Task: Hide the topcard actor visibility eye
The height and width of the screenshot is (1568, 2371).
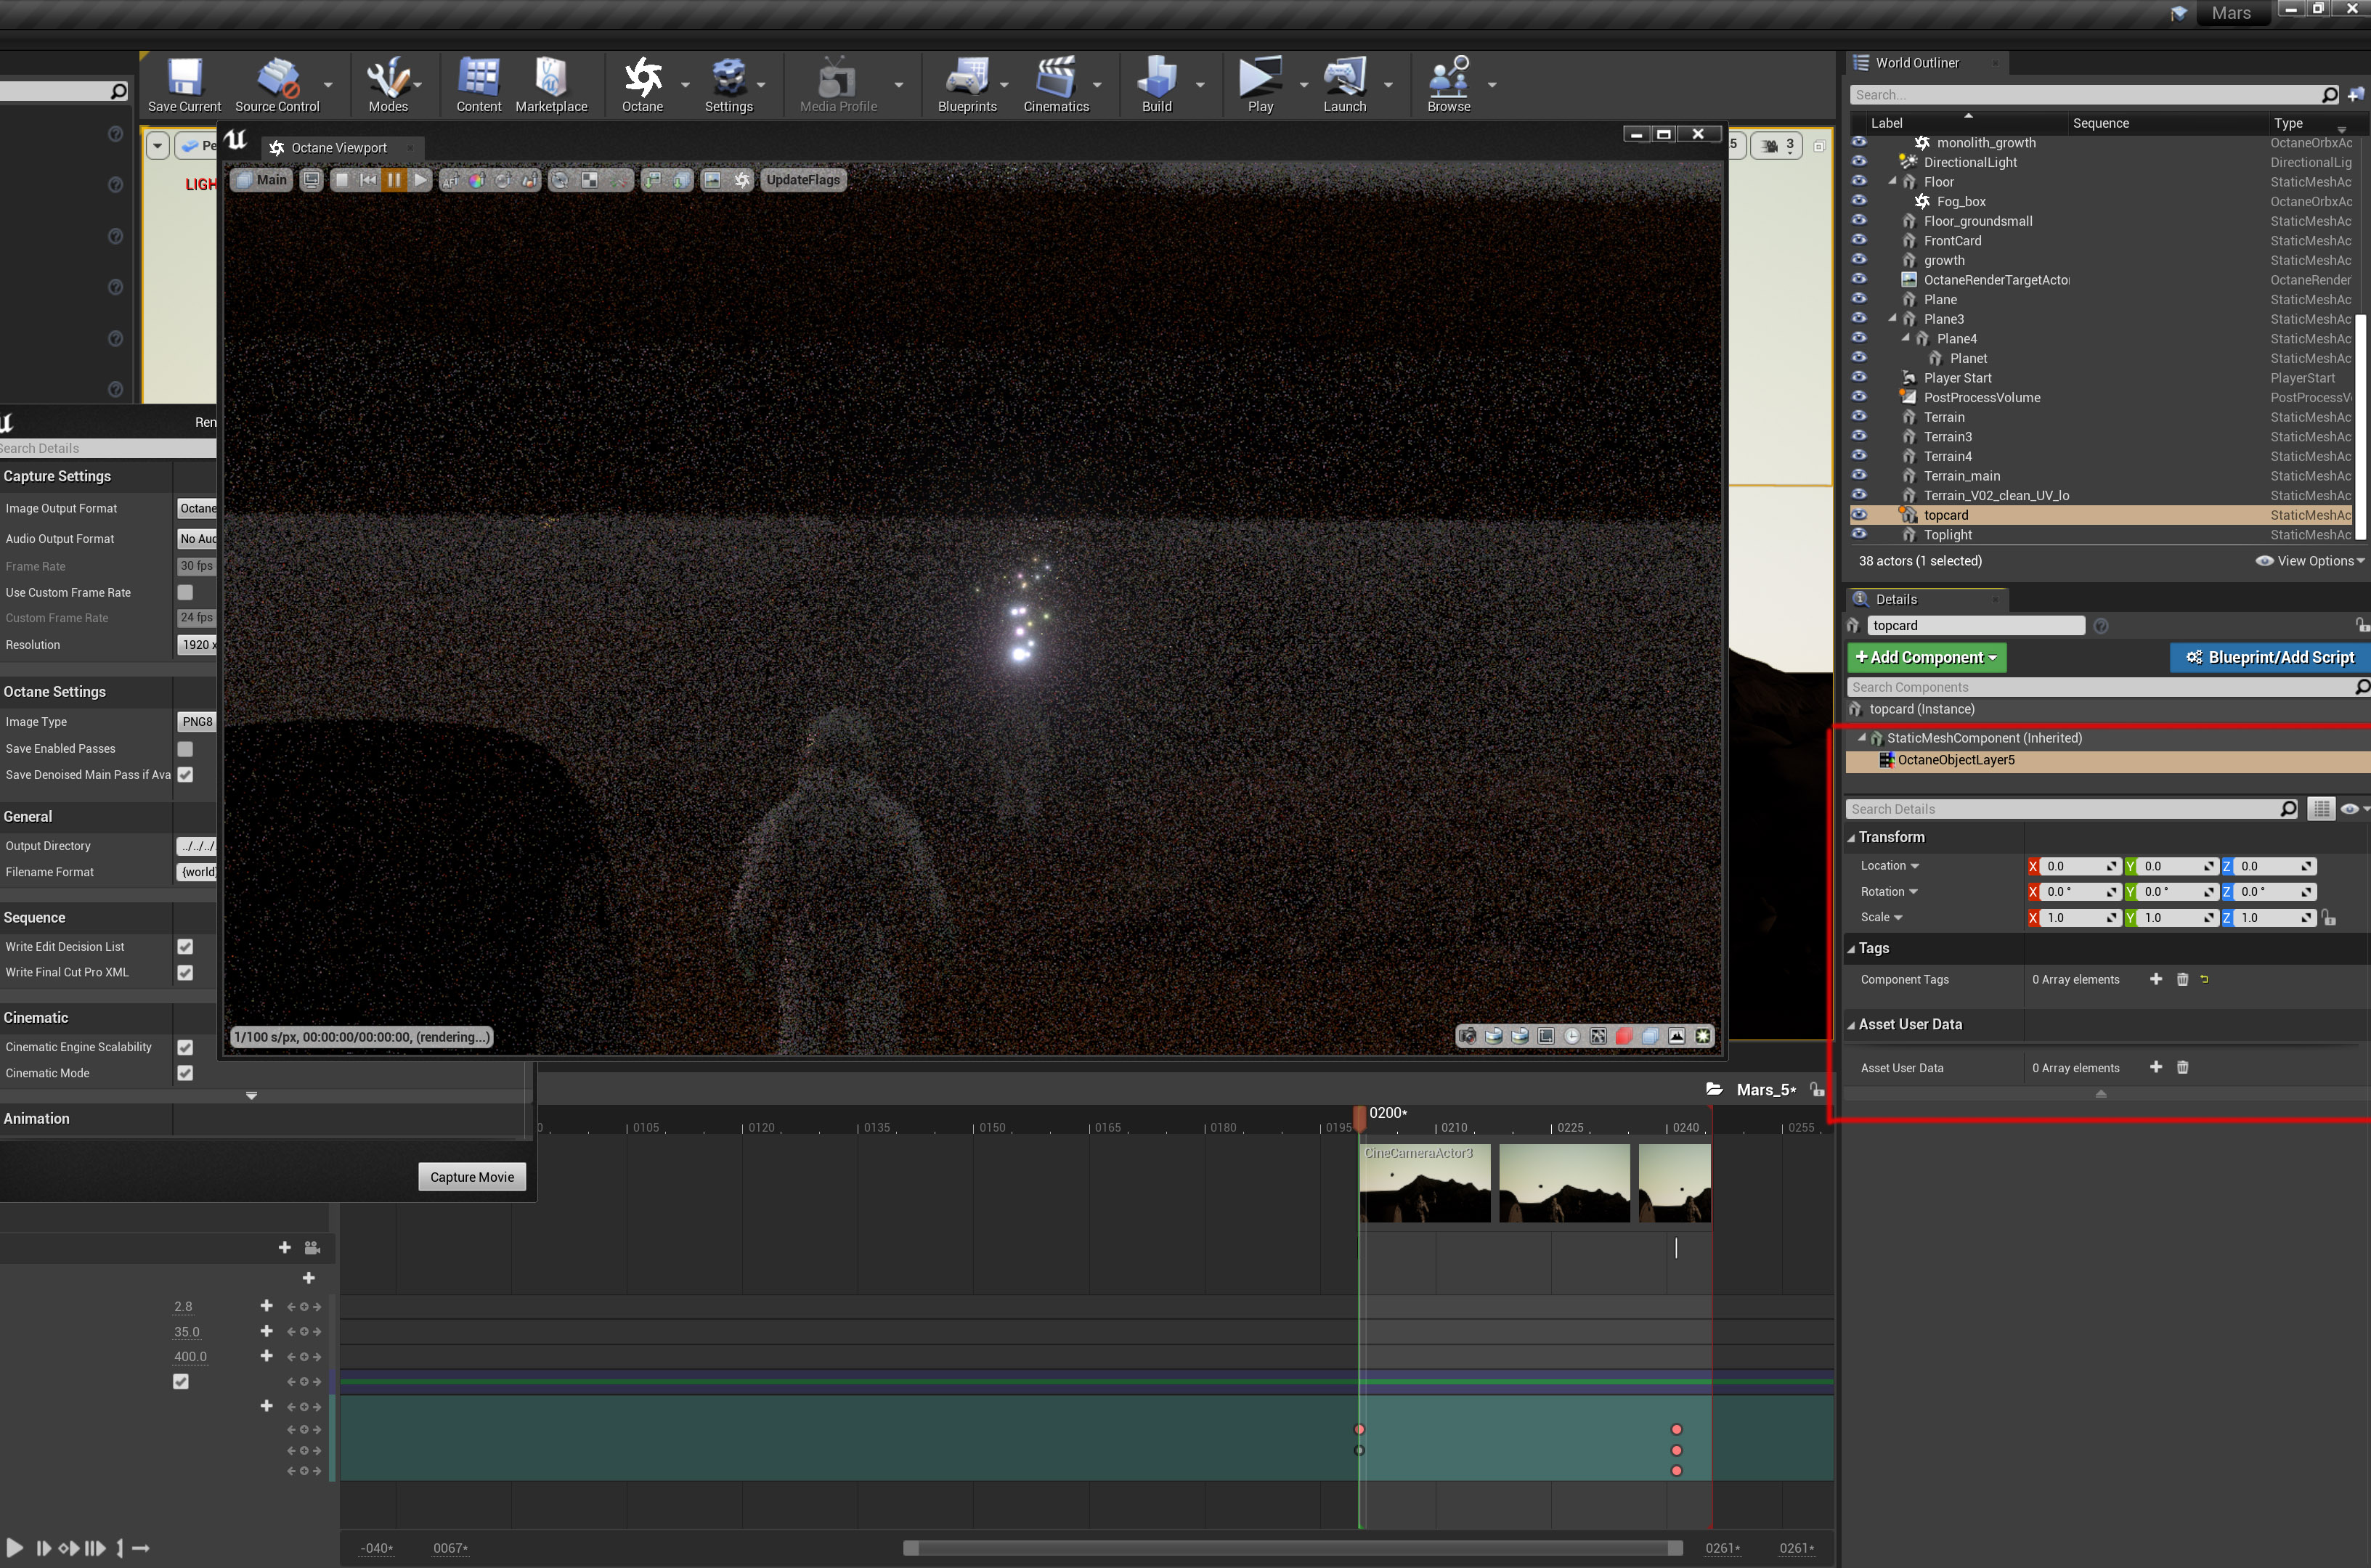Action: [1859, 515]
